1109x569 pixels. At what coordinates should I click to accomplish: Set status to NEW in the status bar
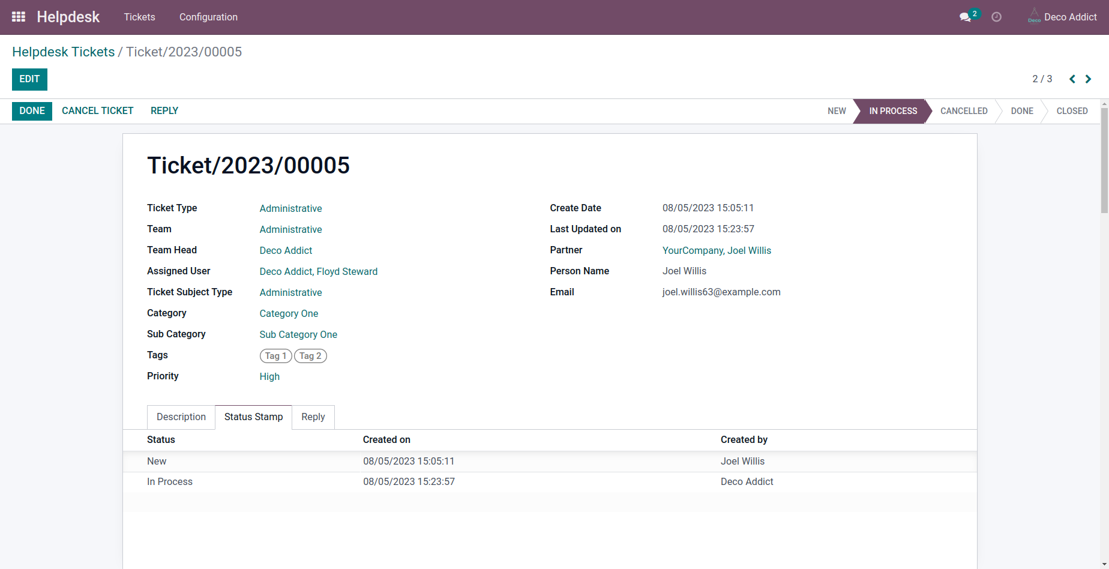pyautogui.click(x=837, y=111)
